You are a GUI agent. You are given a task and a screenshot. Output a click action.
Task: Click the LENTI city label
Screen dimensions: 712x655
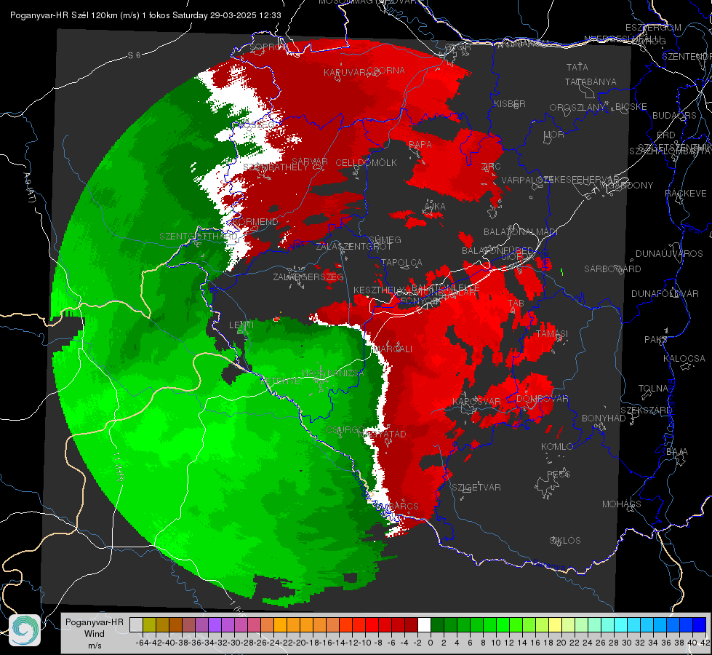pos(241,325)
